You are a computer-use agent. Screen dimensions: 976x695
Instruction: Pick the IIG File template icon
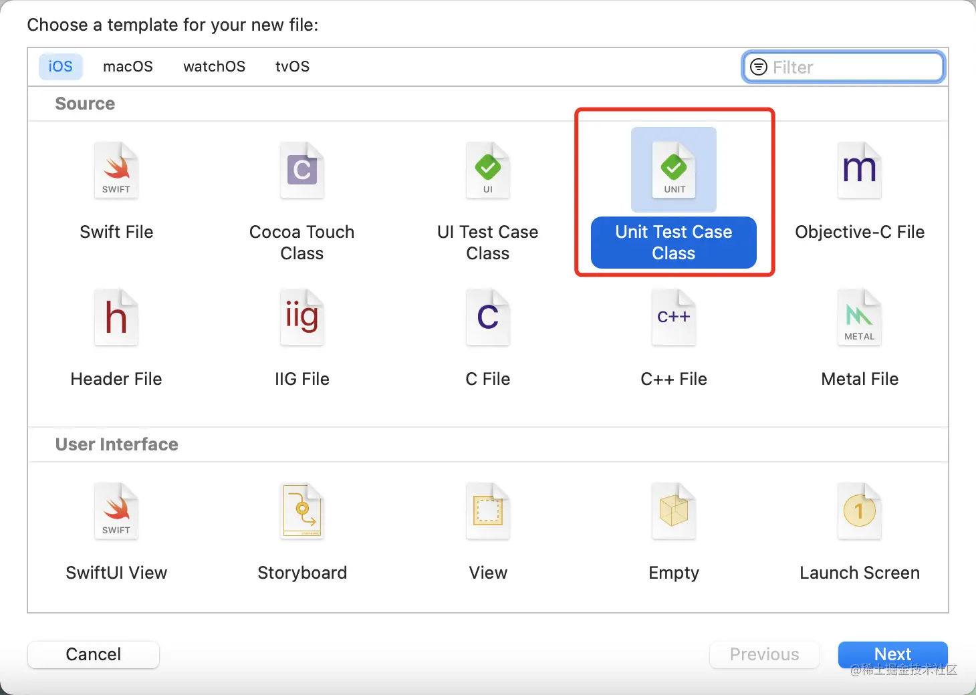302,318
